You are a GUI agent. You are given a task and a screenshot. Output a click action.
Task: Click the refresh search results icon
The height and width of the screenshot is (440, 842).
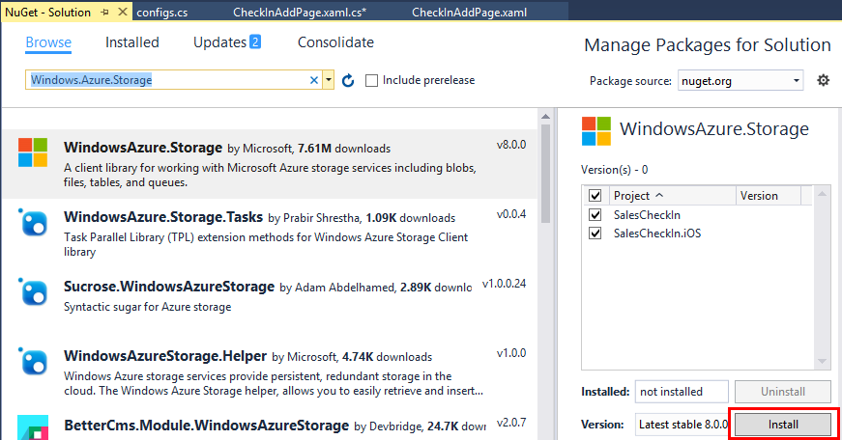(x=348, y=80)
